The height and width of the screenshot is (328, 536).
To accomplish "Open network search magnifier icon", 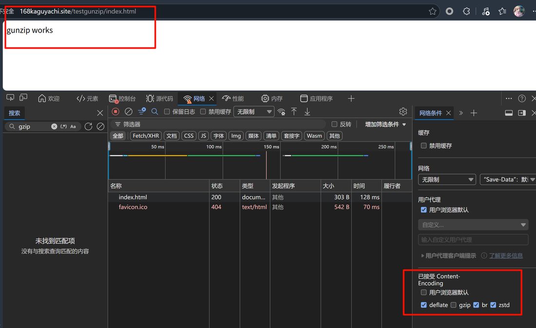I will (154, 111).
